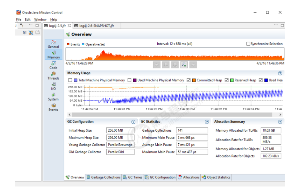The image size is (292, 191).
Task: Open GC Configuration section help icon
Action: [133, 122]
